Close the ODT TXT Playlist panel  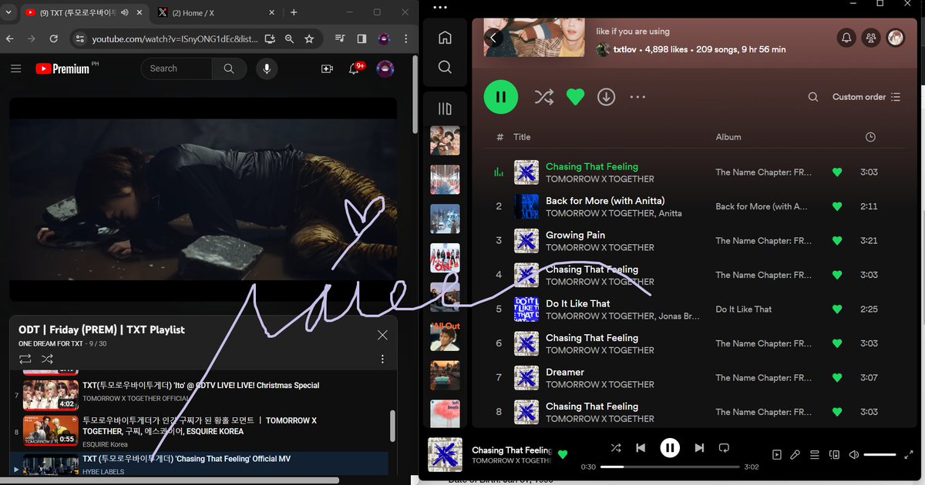tap(382, 335)
